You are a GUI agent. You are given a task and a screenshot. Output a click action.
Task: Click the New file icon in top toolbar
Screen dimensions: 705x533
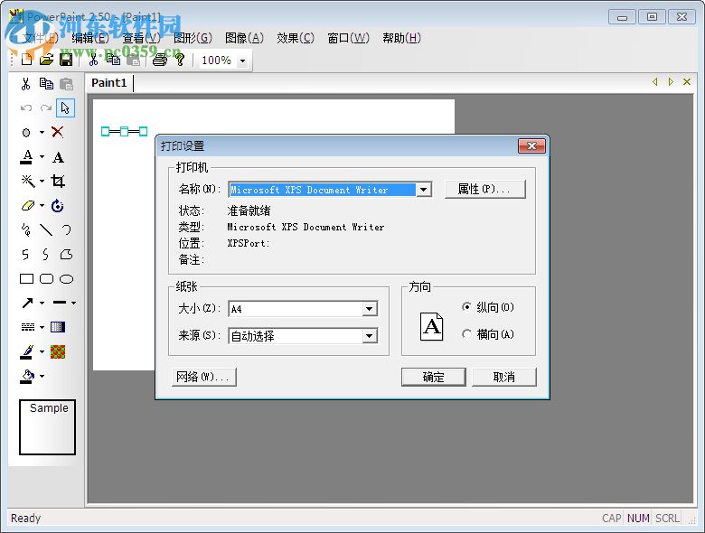(26, 60)
